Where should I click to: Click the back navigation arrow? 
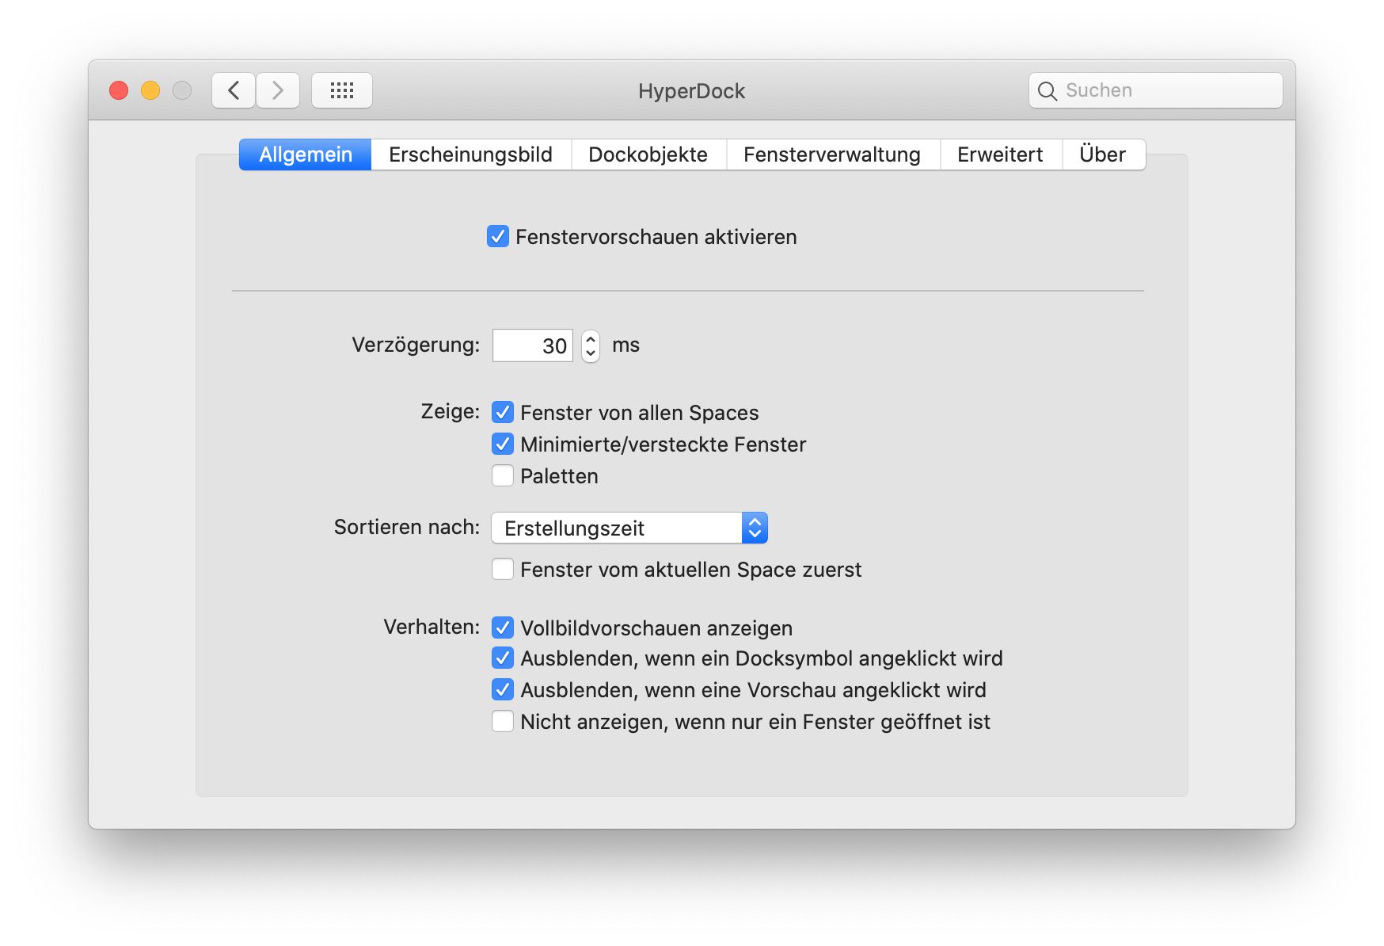tap(234, 90)
